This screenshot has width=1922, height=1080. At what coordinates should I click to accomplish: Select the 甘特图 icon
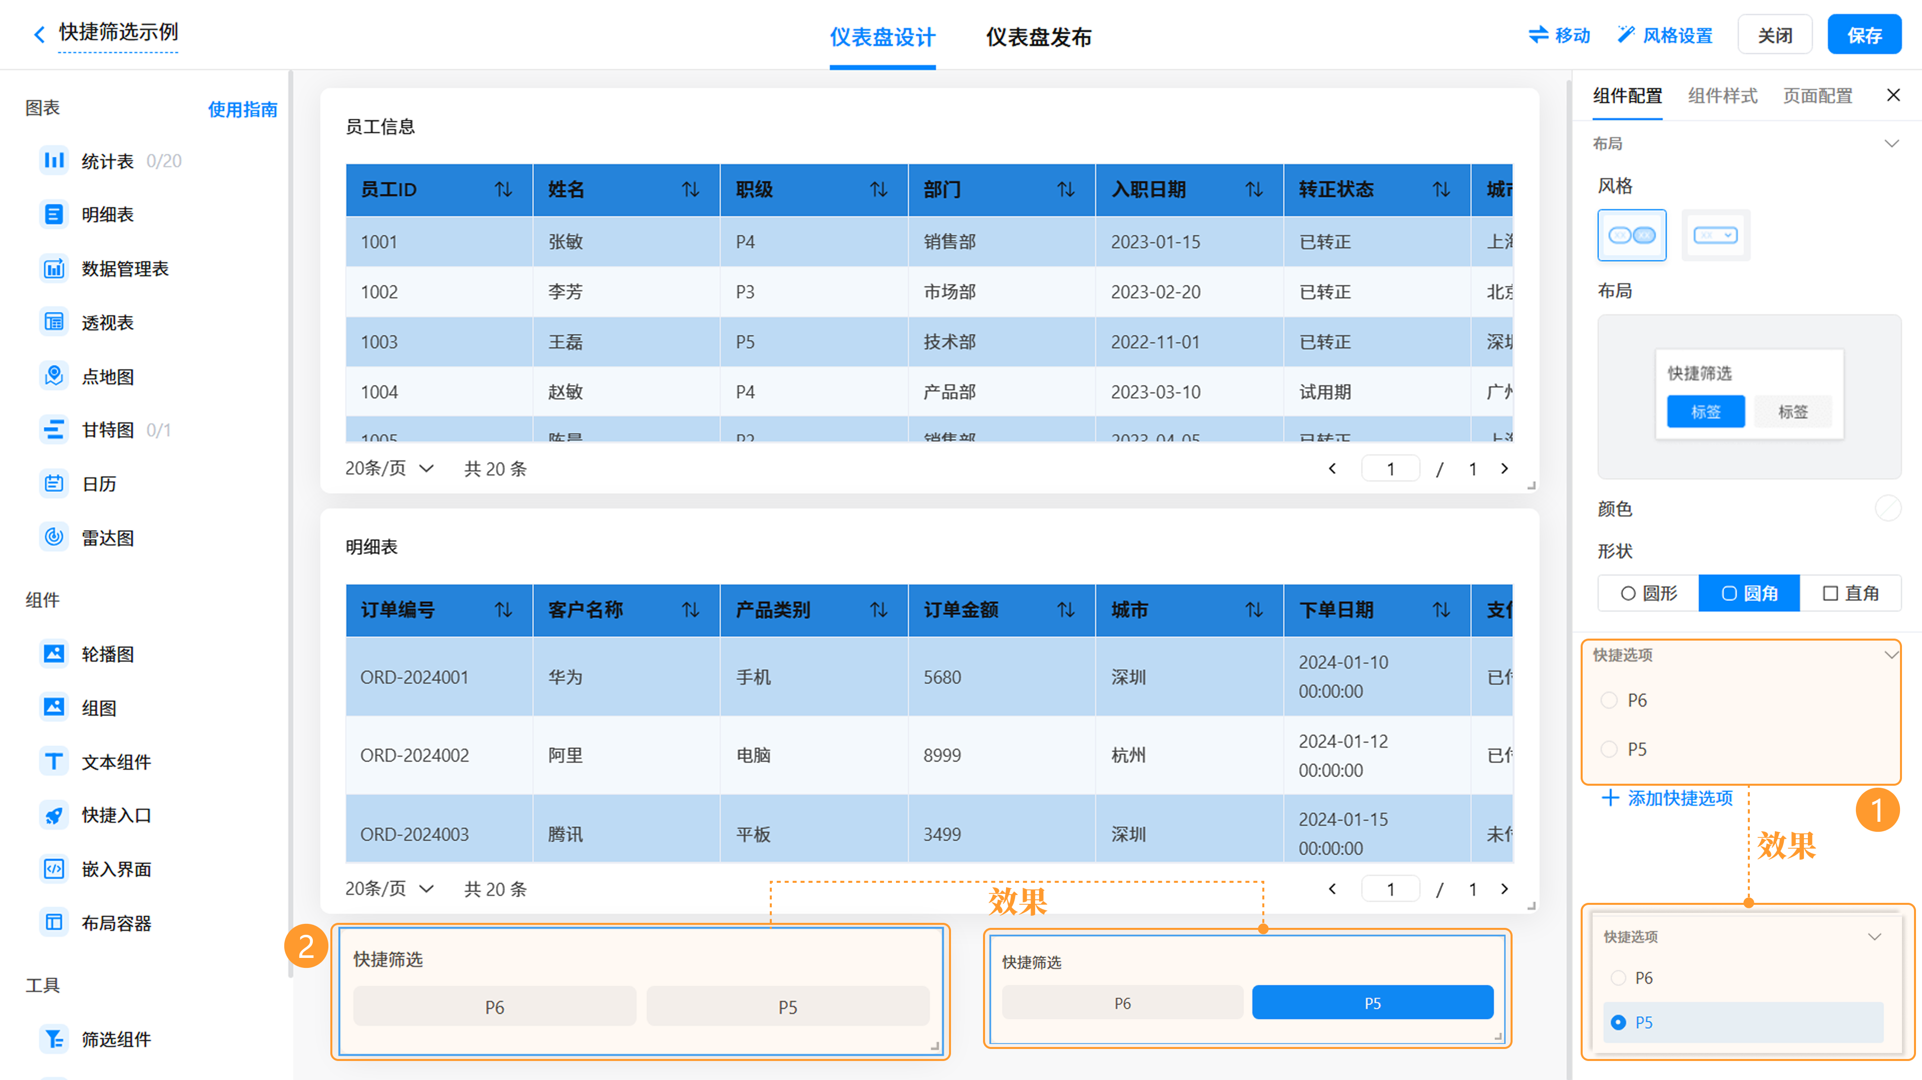(54, 429)
